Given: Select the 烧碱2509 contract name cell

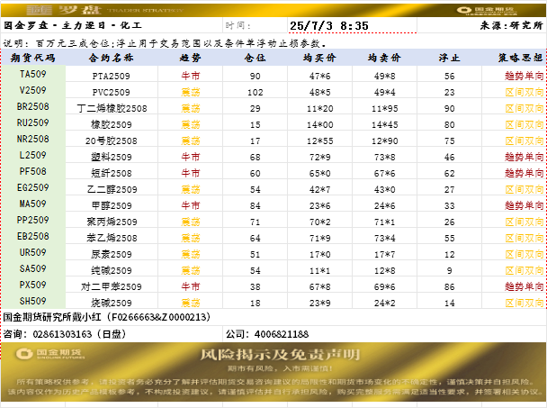Looking at the screenshot, I should coord(112,303).
